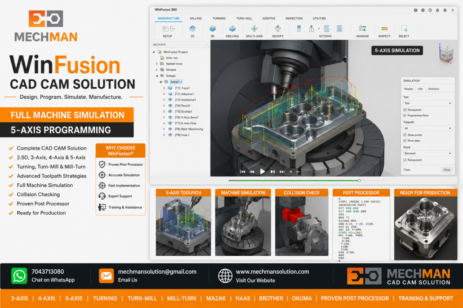Image resolution: width=463 pixels, height=308 pixels.
Task: Open the Toolpath All dropdown
Action: [428, 128]
